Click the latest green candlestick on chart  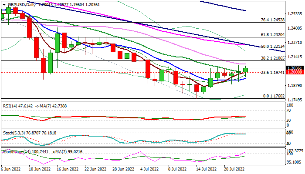coord(246,70)
